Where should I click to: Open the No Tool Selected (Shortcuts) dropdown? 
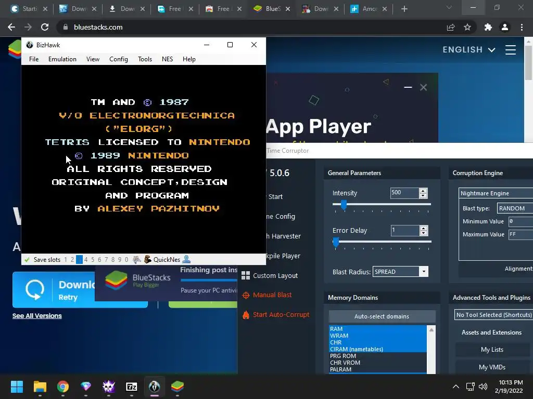(493, 315)
